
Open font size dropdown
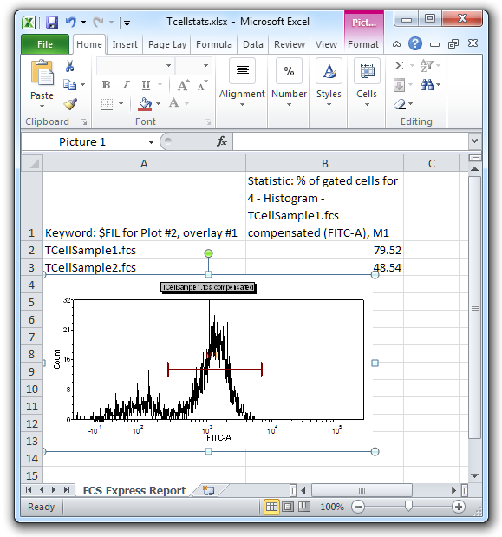[205, 65]
